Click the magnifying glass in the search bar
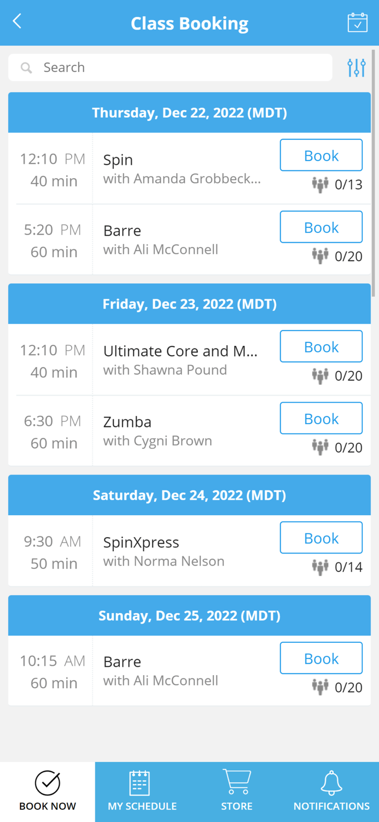 pyautogui.click(x=26, y=67)
